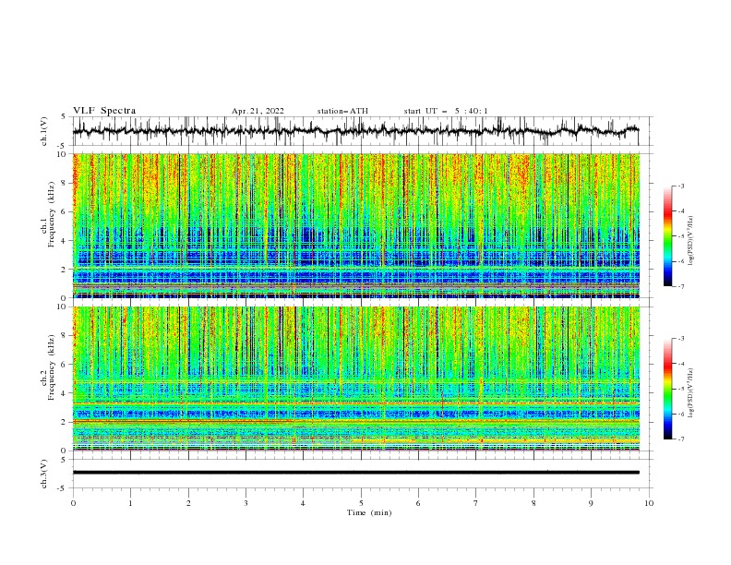
Task: Click the time axis tick label "6"
Action: pos(418,503)
